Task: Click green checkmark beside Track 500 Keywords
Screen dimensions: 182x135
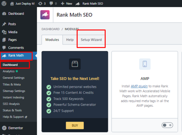Action: coord(49,99)
